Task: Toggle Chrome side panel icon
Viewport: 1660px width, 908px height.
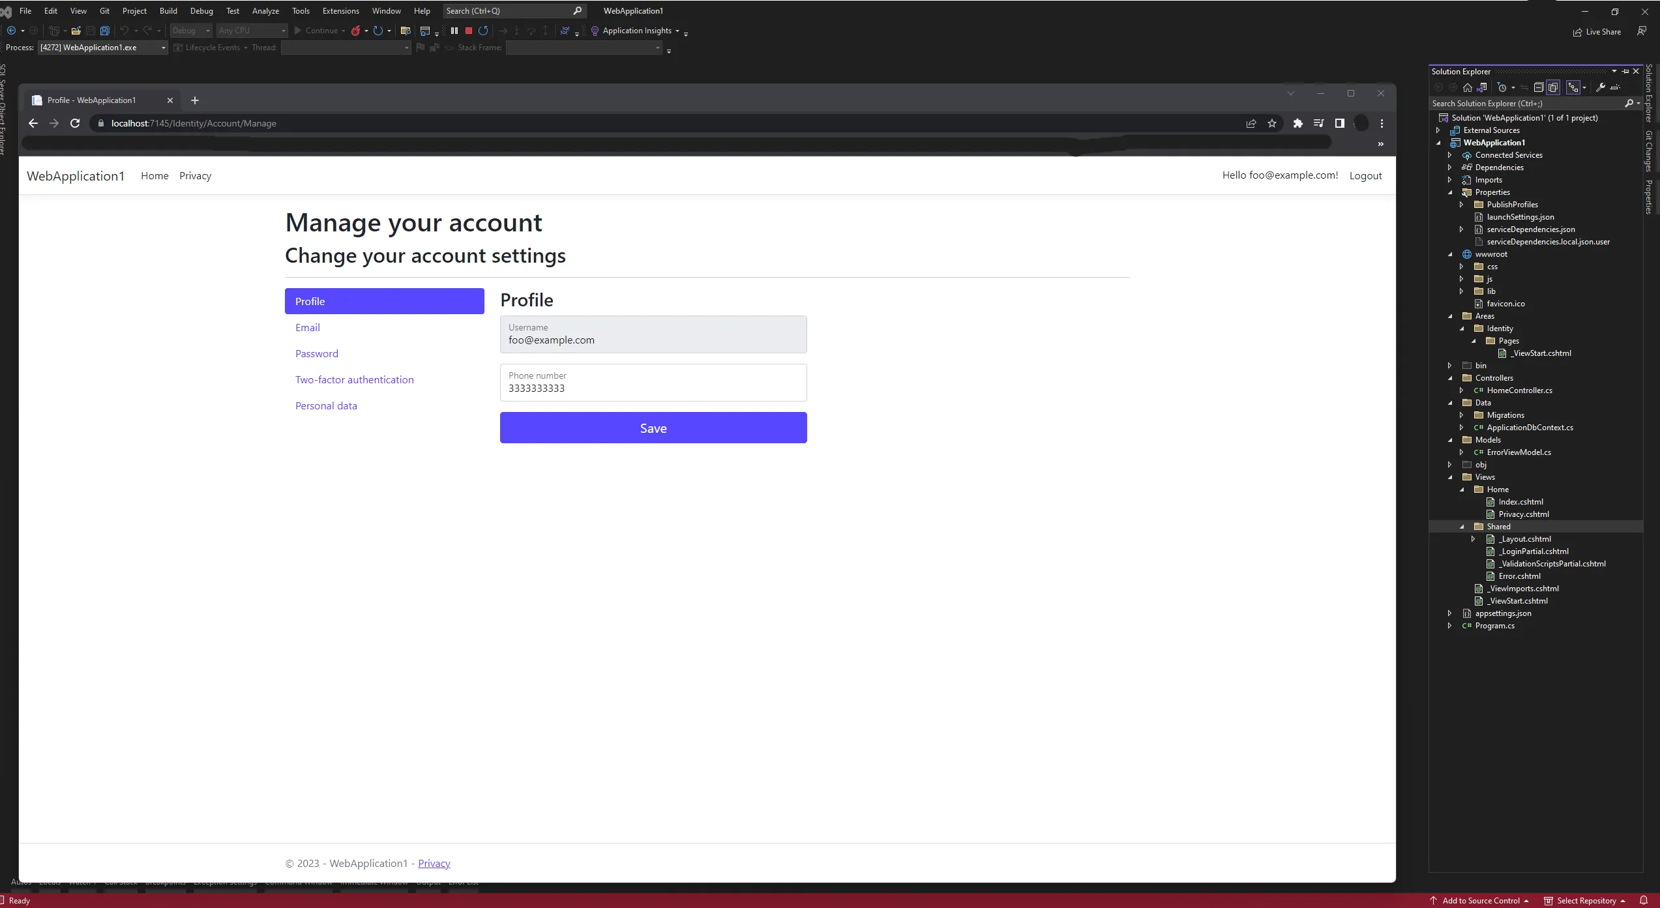Action: pyautogui.click(x=1339, y=123)
